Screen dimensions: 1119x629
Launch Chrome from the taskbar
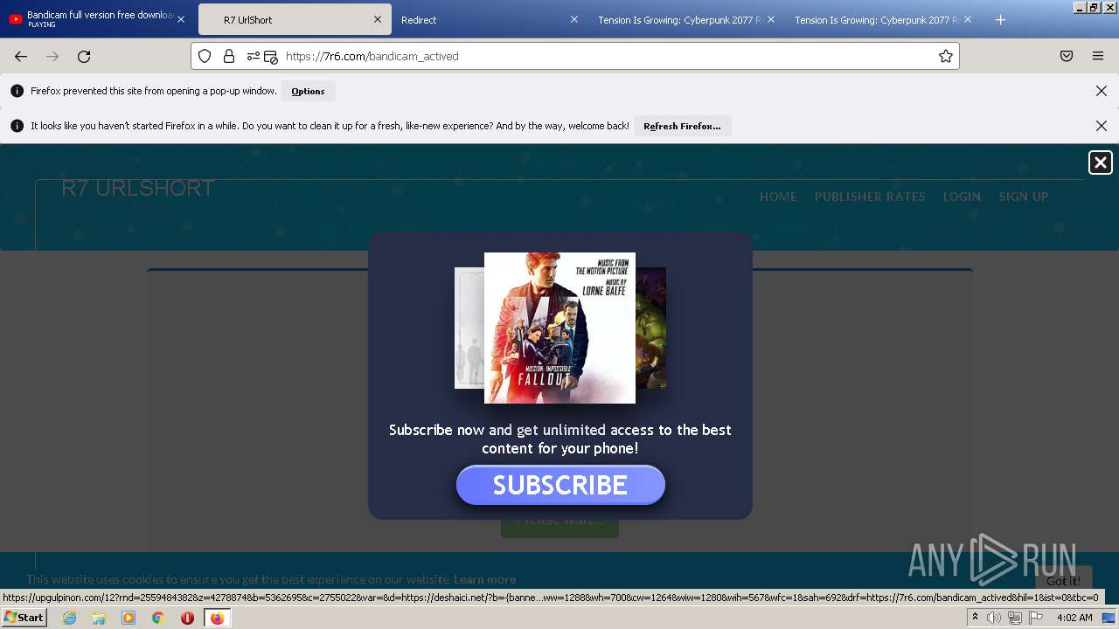point(158,618)
